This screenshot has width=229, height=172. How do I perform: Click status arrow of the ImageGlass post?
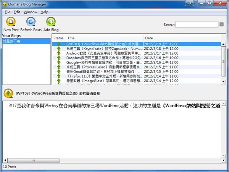pyautogui.click(x=59, y=81)
